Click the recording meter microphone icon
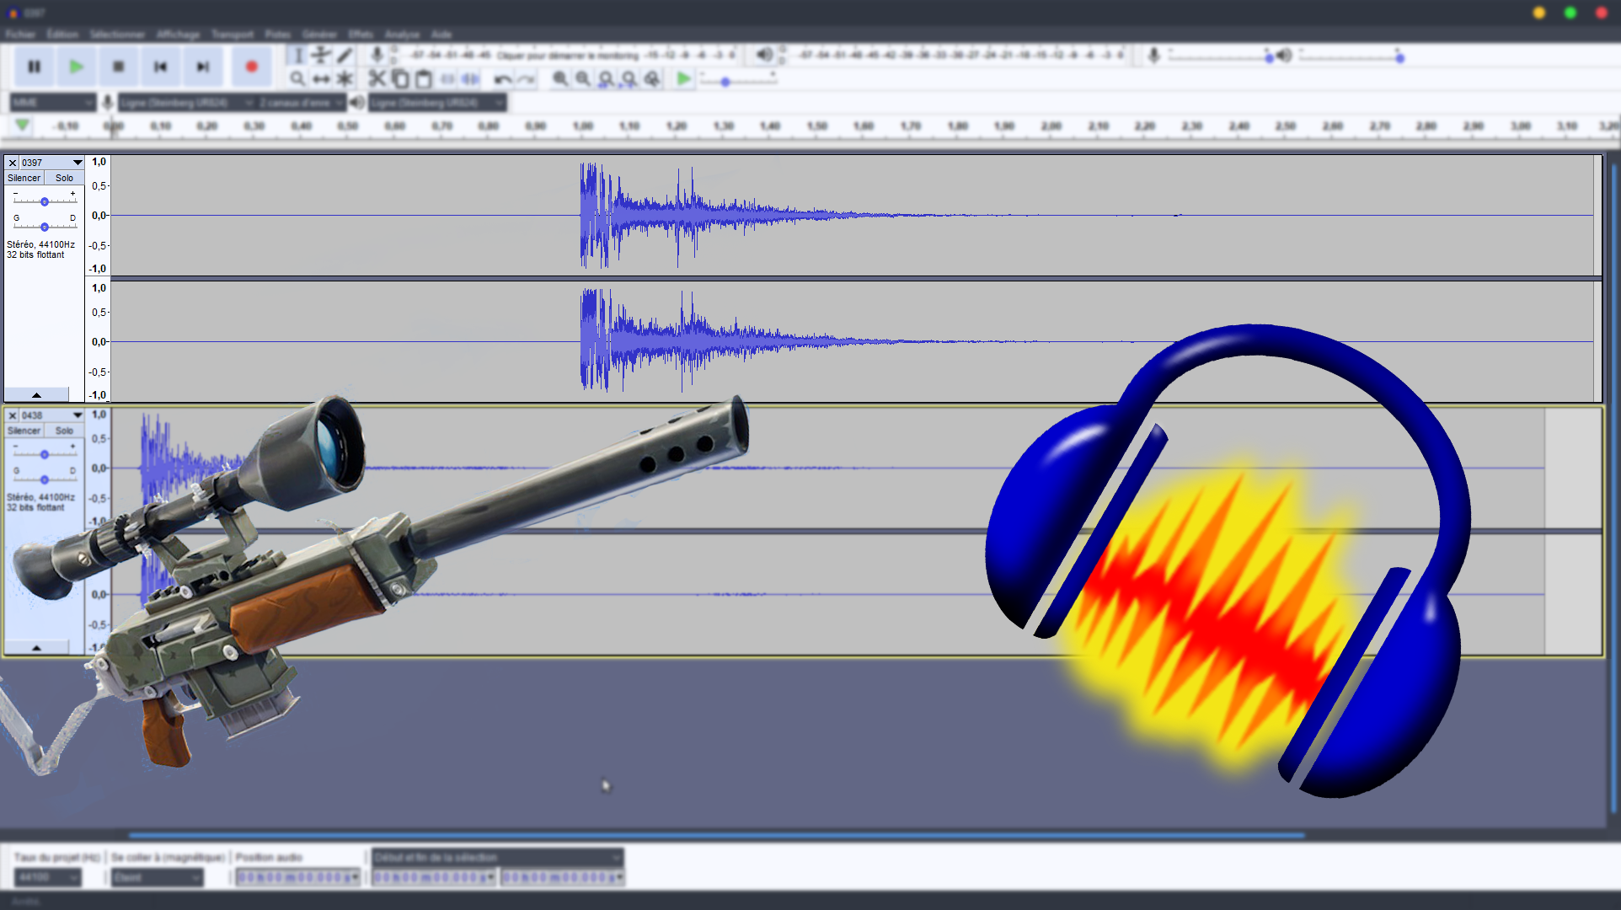 [377, 55]
